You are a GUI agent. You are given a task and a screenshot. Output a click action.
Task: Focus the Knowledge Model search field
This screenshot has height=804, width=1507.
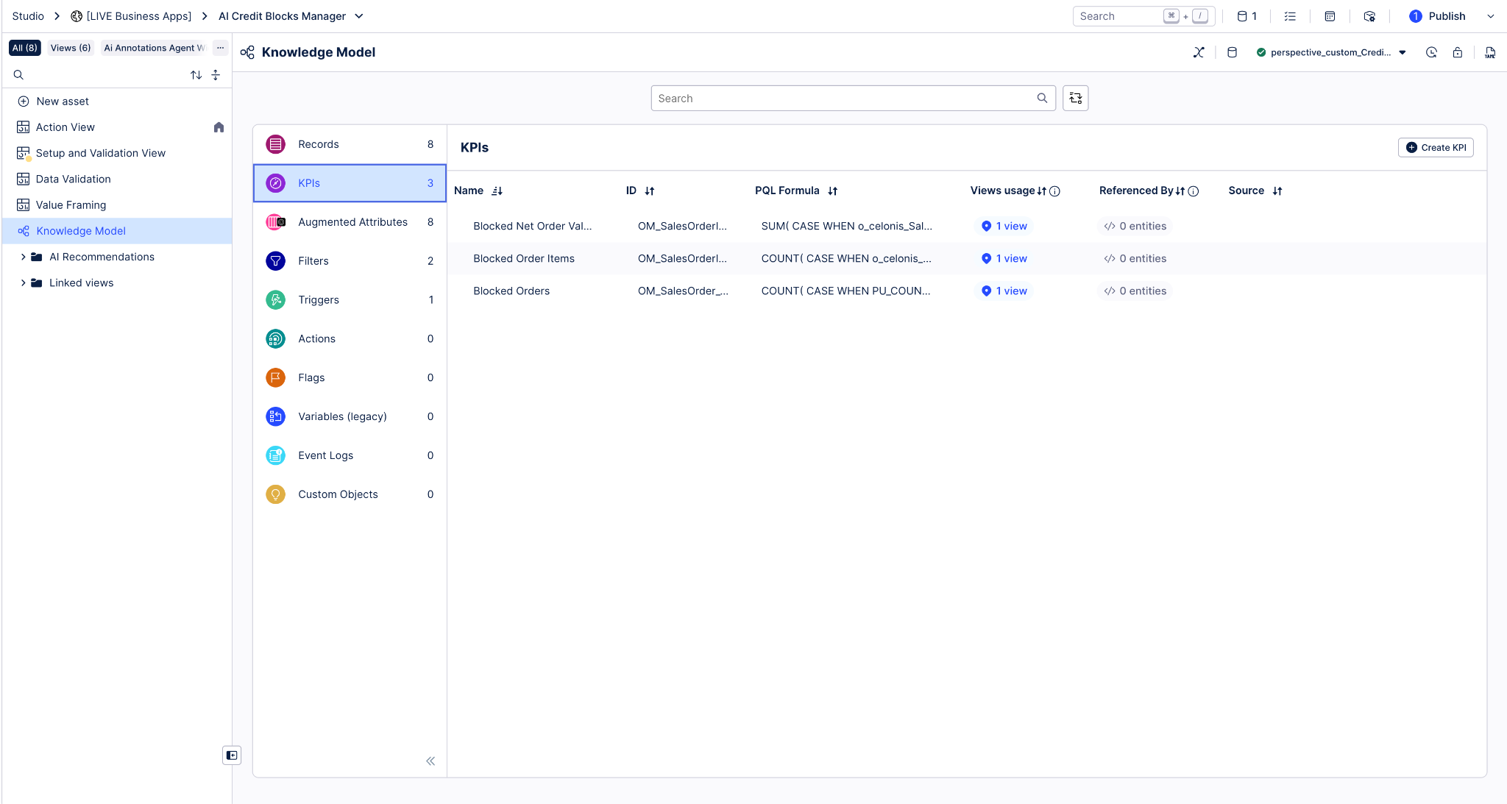[x=853, y=98]
